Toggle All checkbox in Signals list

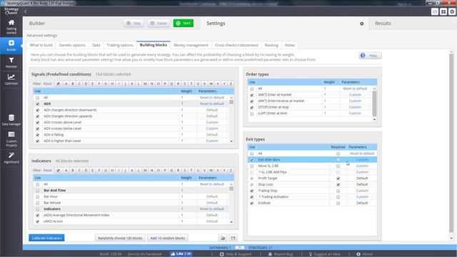point(37,98)
